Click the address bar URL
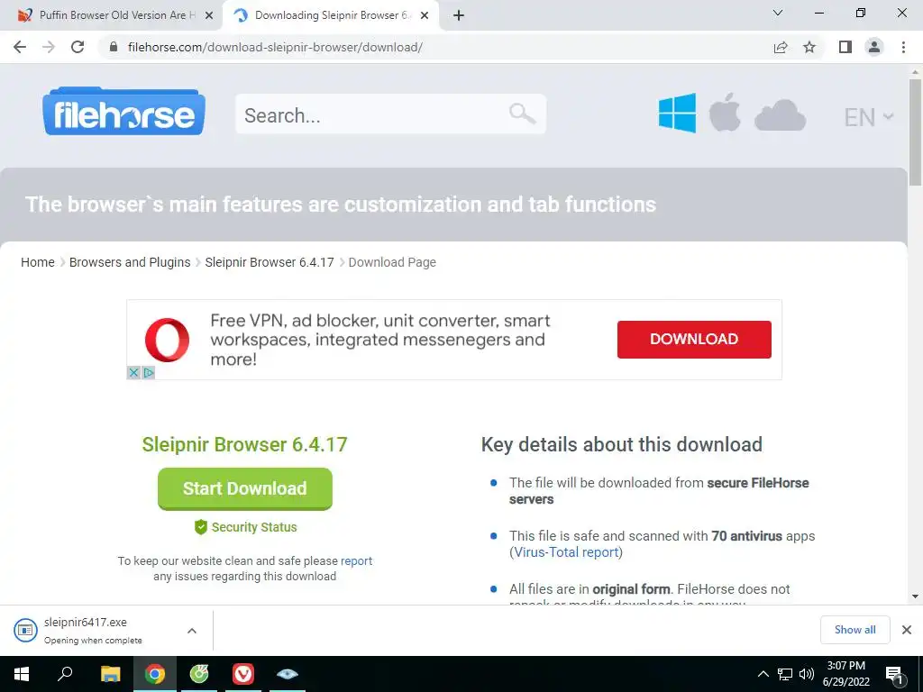 (x=275, y=47)
